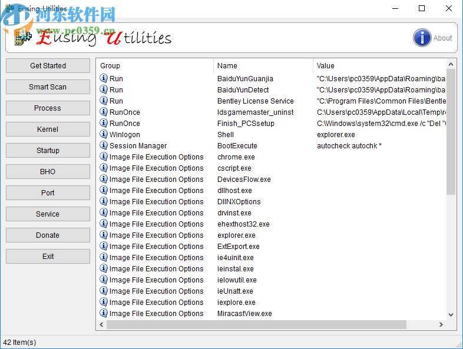Select the MiracastView.exe entry name

(244, 314)
